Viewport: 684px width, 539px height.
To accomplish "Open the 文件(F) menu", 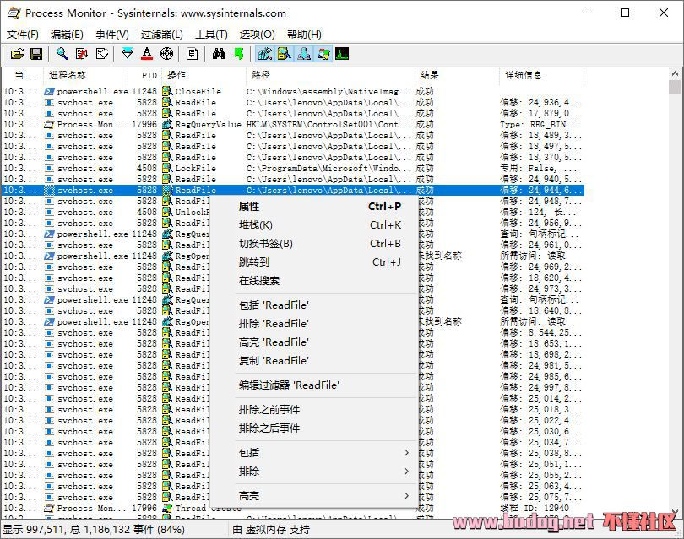I will point(23,34).
